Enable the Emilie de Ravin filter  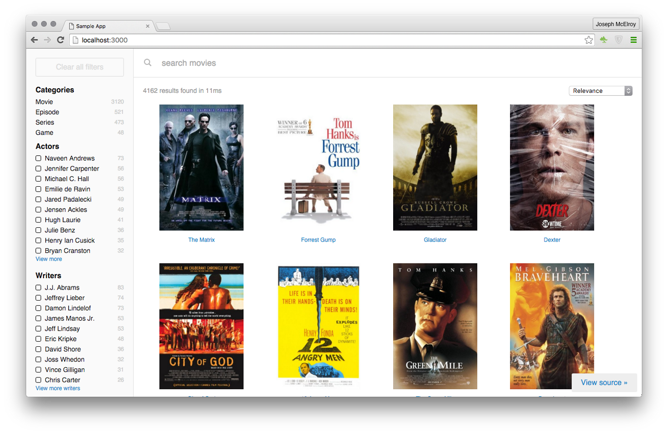pos(39,189)
